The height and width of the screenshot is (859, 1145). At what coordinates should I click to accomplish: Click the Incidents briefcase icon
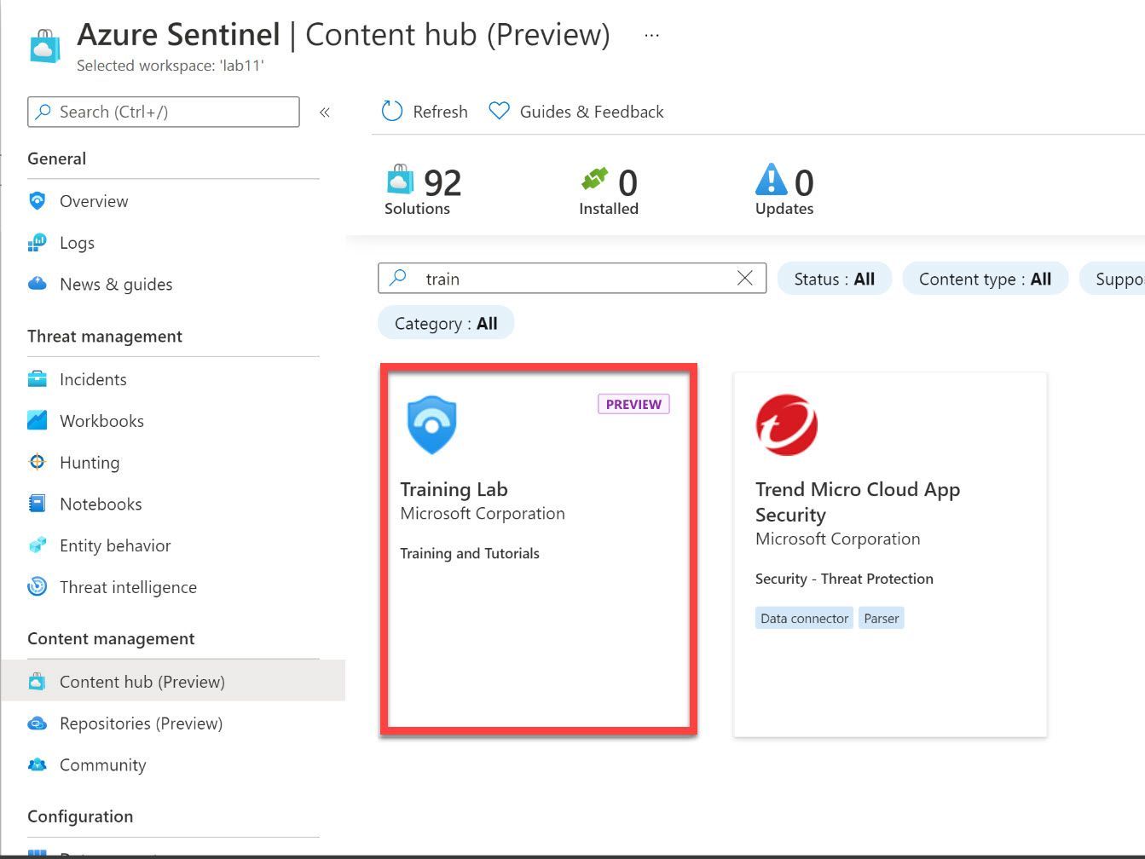(x=37, y=379)
